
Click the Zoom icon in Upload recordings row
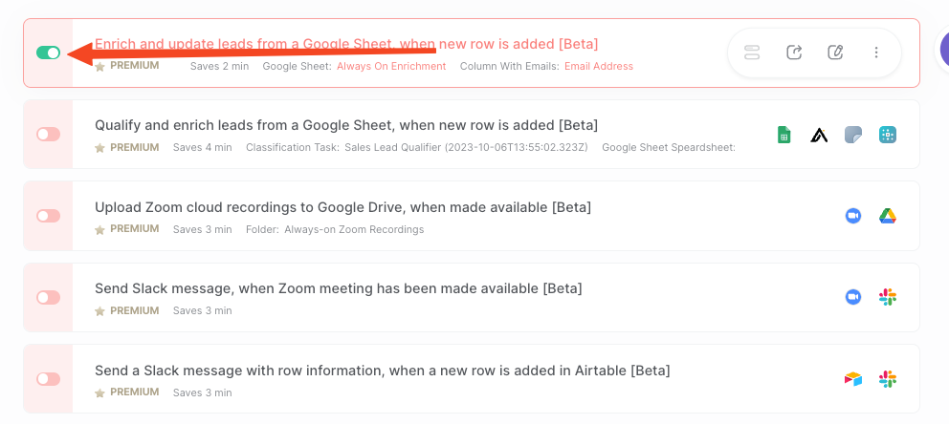(x=853, y=216)
